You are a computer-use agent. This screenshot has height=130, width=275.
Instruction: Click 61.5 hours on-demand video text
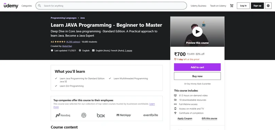click(193, 95)
